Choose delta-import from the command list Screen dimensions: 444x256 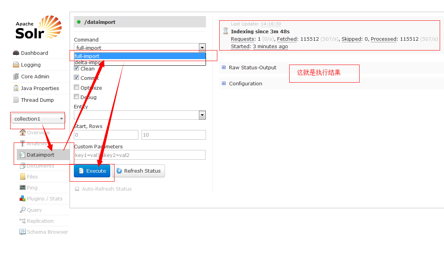tap(140, 62)
